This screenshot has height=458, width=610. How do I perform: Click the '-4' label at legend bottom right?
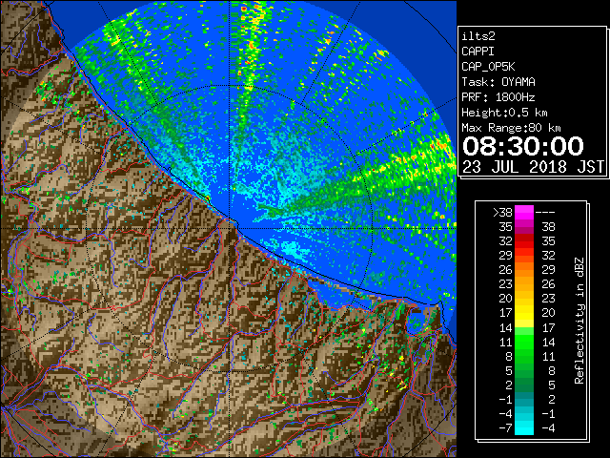(x=548, y=428)
